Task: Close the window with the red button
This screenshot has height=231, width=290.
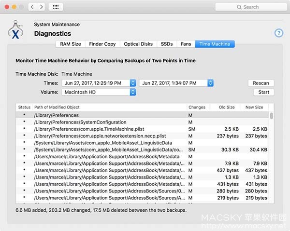Action: coord(7,7)
